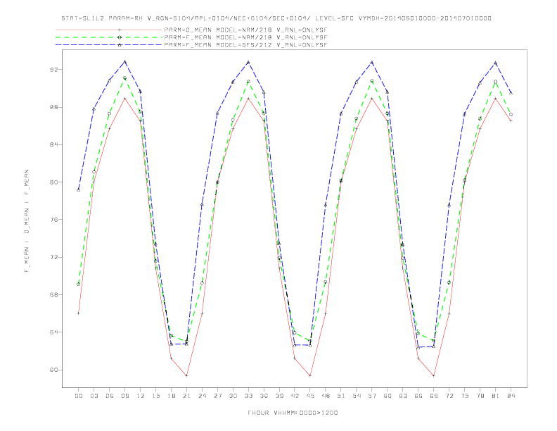Image resolution: width=557 pixels, height=431 pixels.
Task: Click x-axis tick label 42
Action: click(295, 396)
